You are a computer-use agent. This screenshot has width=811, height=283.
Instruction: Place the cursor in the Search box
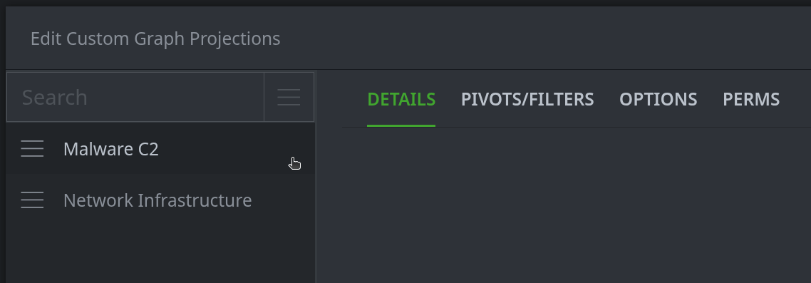(x=135, y=97)
